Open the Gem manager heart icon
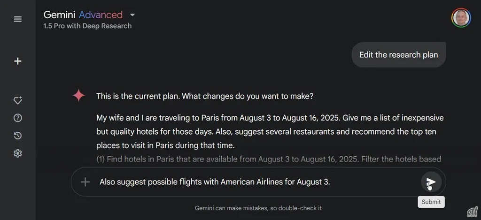This screenshot has height=220, width=481. (x=18, y=100)
